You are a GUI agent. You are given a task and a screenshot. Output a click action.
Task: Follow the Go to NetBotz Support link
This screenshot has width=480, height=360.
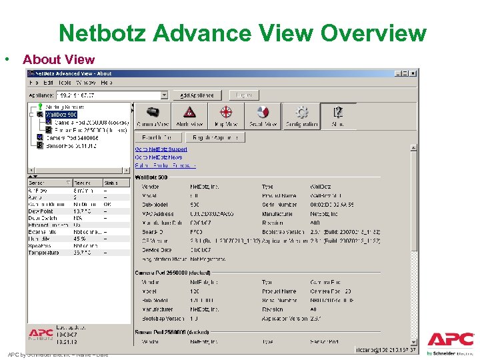(x=161, y=149)
